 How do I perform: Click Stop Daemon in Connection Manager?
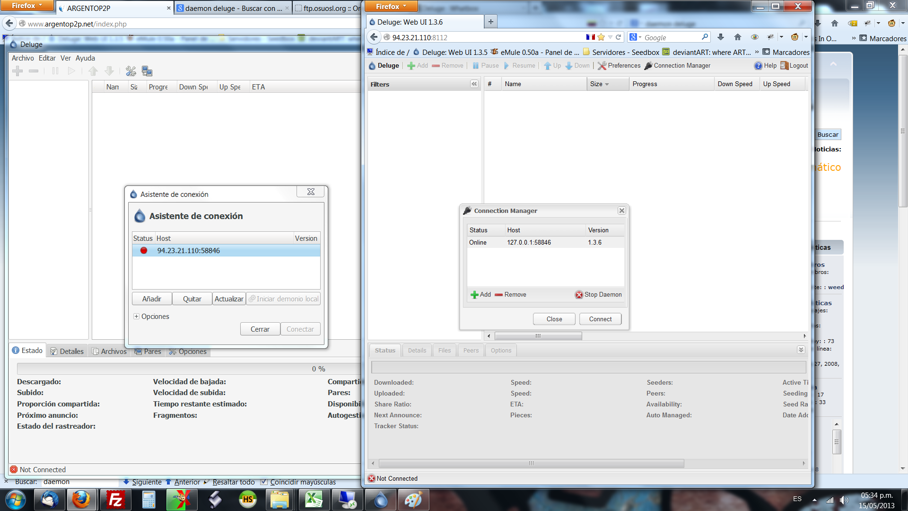[x=598, y=294]
